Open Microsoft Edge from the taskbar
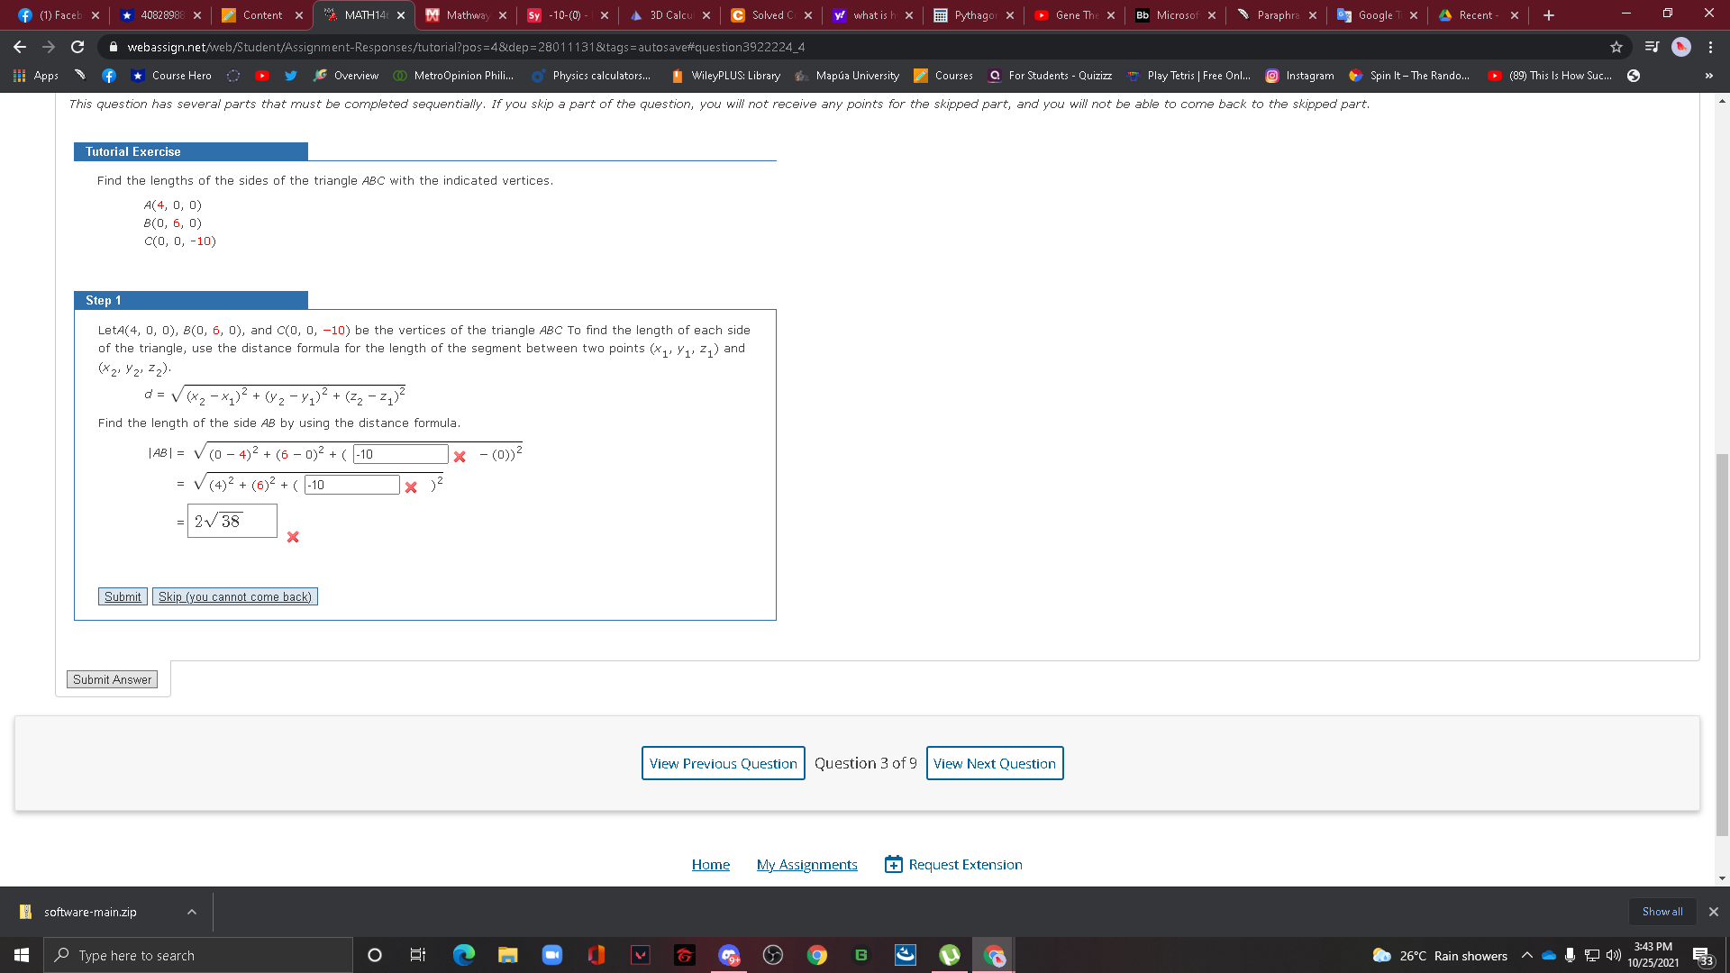Viewport: 1730px width, 973px height. coord(464,955)
